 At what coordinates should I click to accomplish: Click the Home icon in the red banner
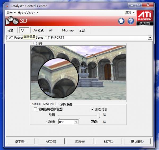[121, 21]
